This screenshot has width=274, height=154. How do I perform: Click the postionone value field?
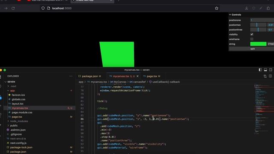click(262, 20)
